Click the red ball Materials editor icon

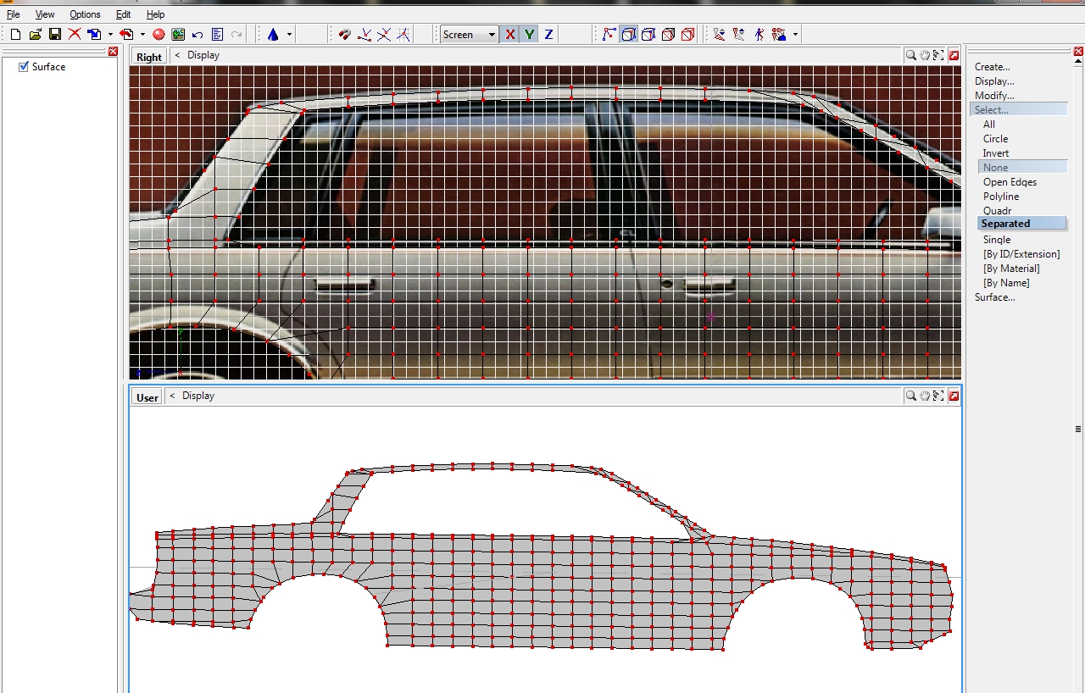pos(159,35)
